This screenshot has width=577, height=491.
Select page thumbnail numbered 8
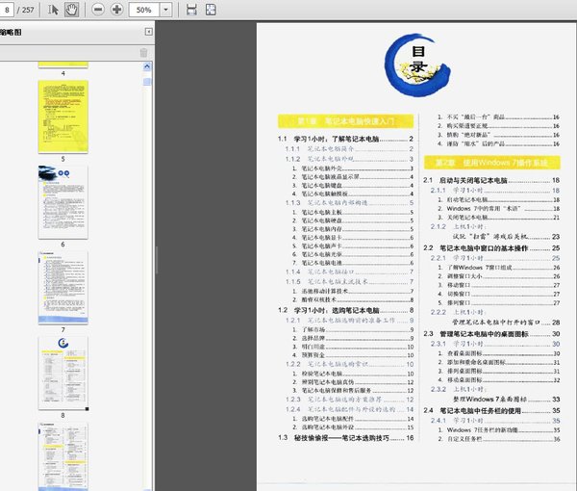(x=63, y=373)
